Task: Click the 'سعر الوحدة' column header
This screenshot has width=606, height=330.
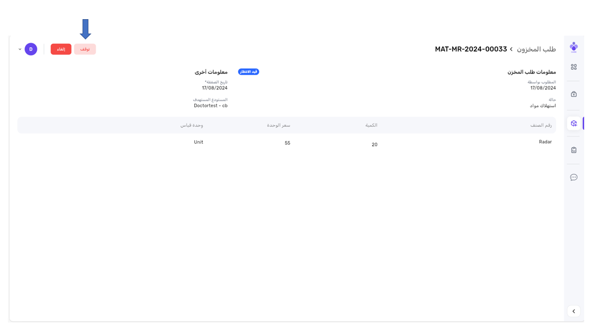Action: point(279,126)
